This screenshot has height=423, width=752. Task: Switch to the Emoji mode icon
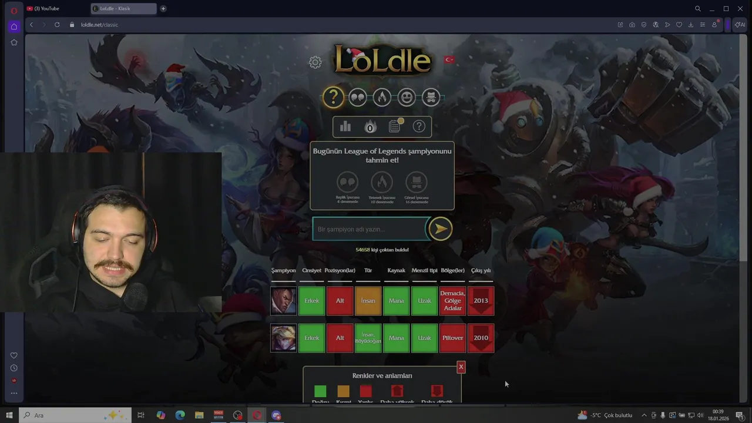tap(407, 98)
